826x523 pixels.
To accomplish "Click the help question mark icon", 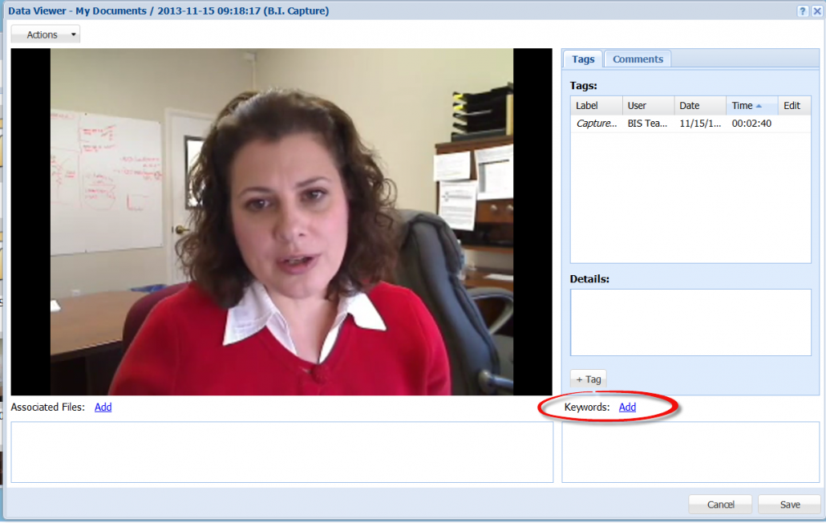I will (x=802, y=10).
